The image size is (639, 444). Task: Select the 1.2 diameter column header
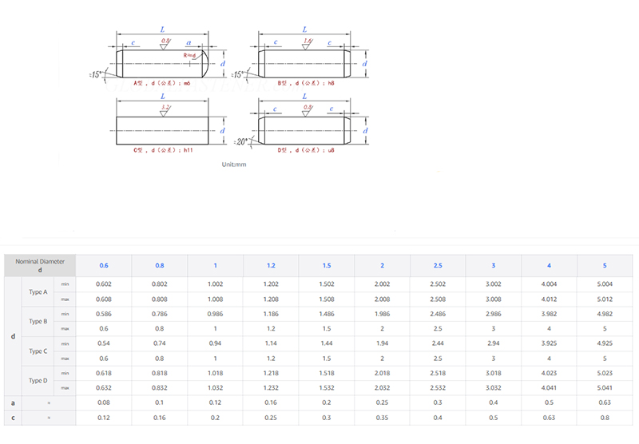(271, 266)
